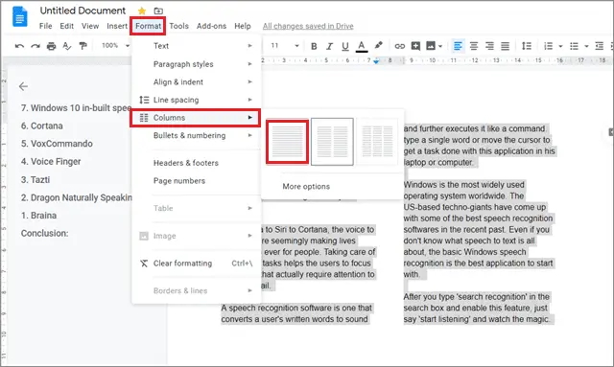Toggle bold formatting
The image size is (614, 367).
(x=314, y=46)
